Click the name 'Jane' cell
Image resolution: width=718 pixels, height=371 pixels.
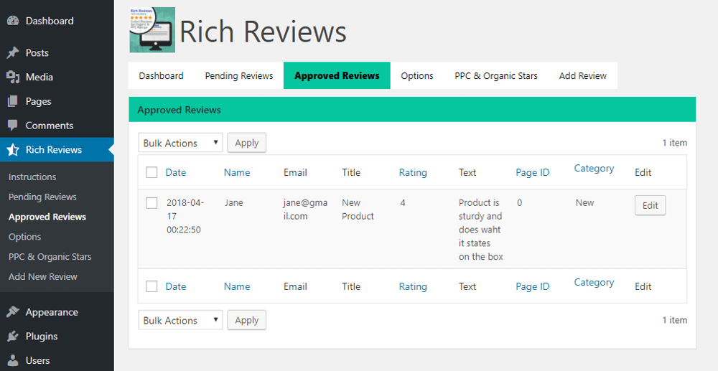[x=233, y=202]
